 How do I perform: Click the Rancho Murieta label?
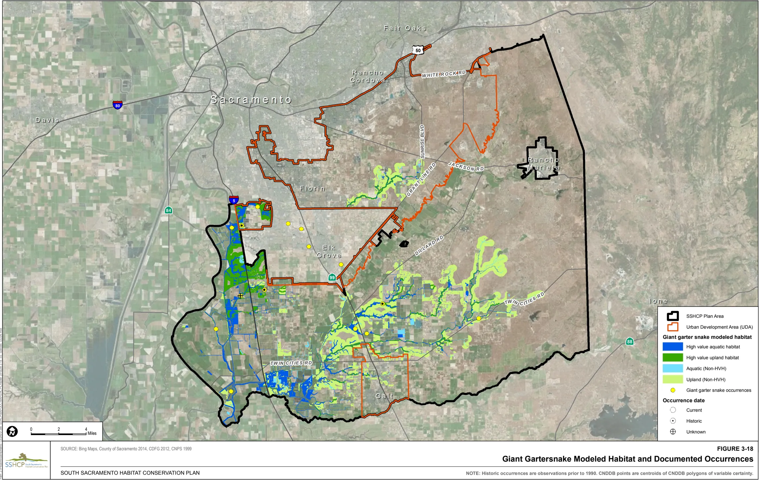point(543,164)
